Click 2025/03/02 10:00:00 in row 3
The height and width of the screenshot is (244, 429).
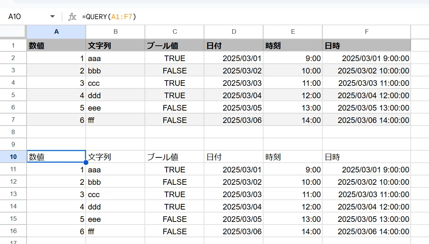[366, 70]
